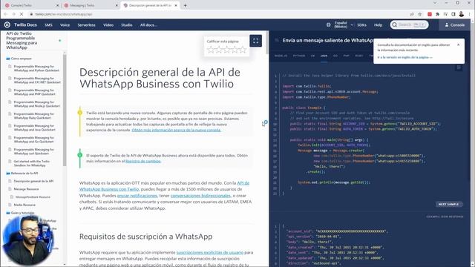This screenshot has height=267, width=475.
Task: Close the English documentation notice popup
Action: click(x=459, y=44)
